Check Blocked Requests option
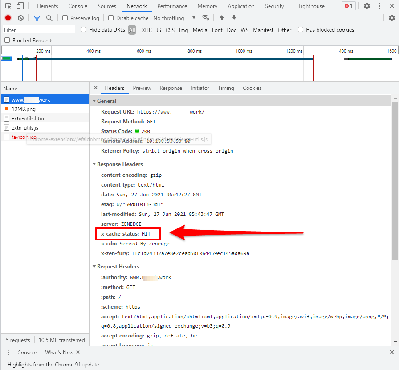The width and height of the screenshot is (399, 370). [7, 40]
